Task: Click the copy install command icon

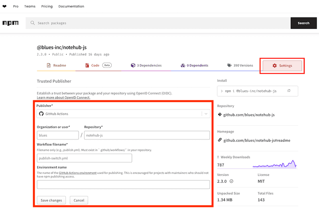Action: click(289, 91)
